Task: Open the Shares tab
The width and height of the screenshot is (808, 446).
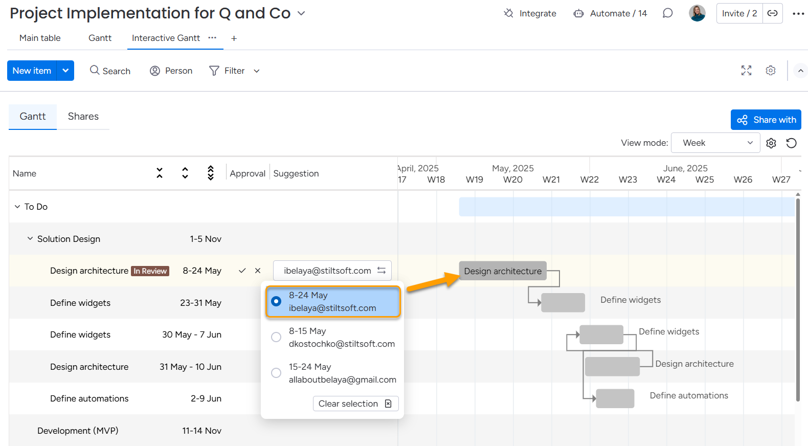Action: click(83, 117)
